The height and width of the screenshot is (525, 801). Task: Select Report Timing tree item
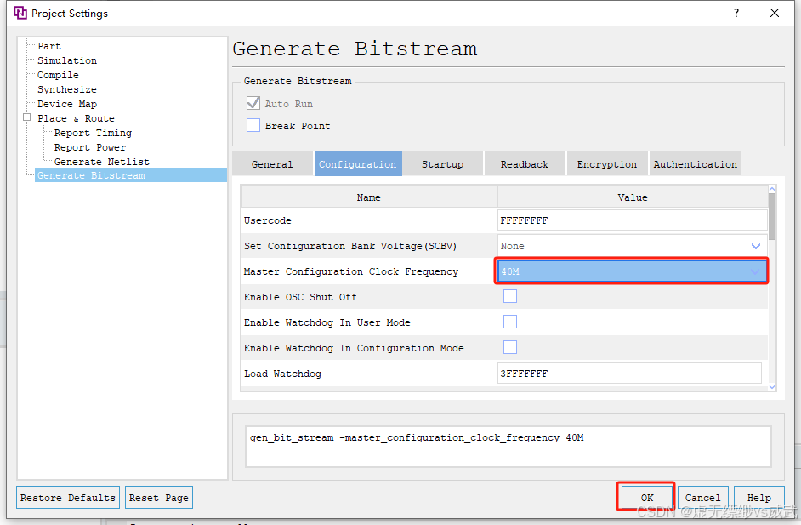(93, 133)
